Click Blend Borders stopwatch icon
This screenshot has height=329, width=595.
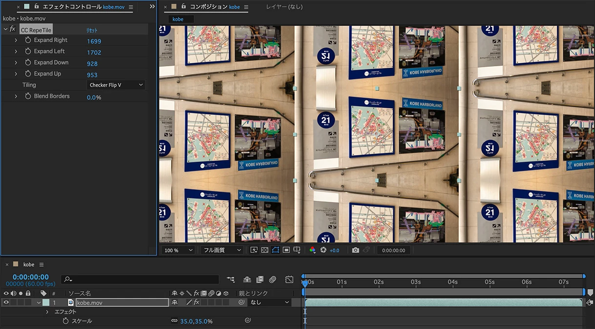click(x=28, y=96)
